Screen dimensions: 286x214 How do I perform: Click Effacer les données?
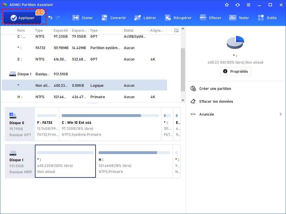click(x=216, y=102)
